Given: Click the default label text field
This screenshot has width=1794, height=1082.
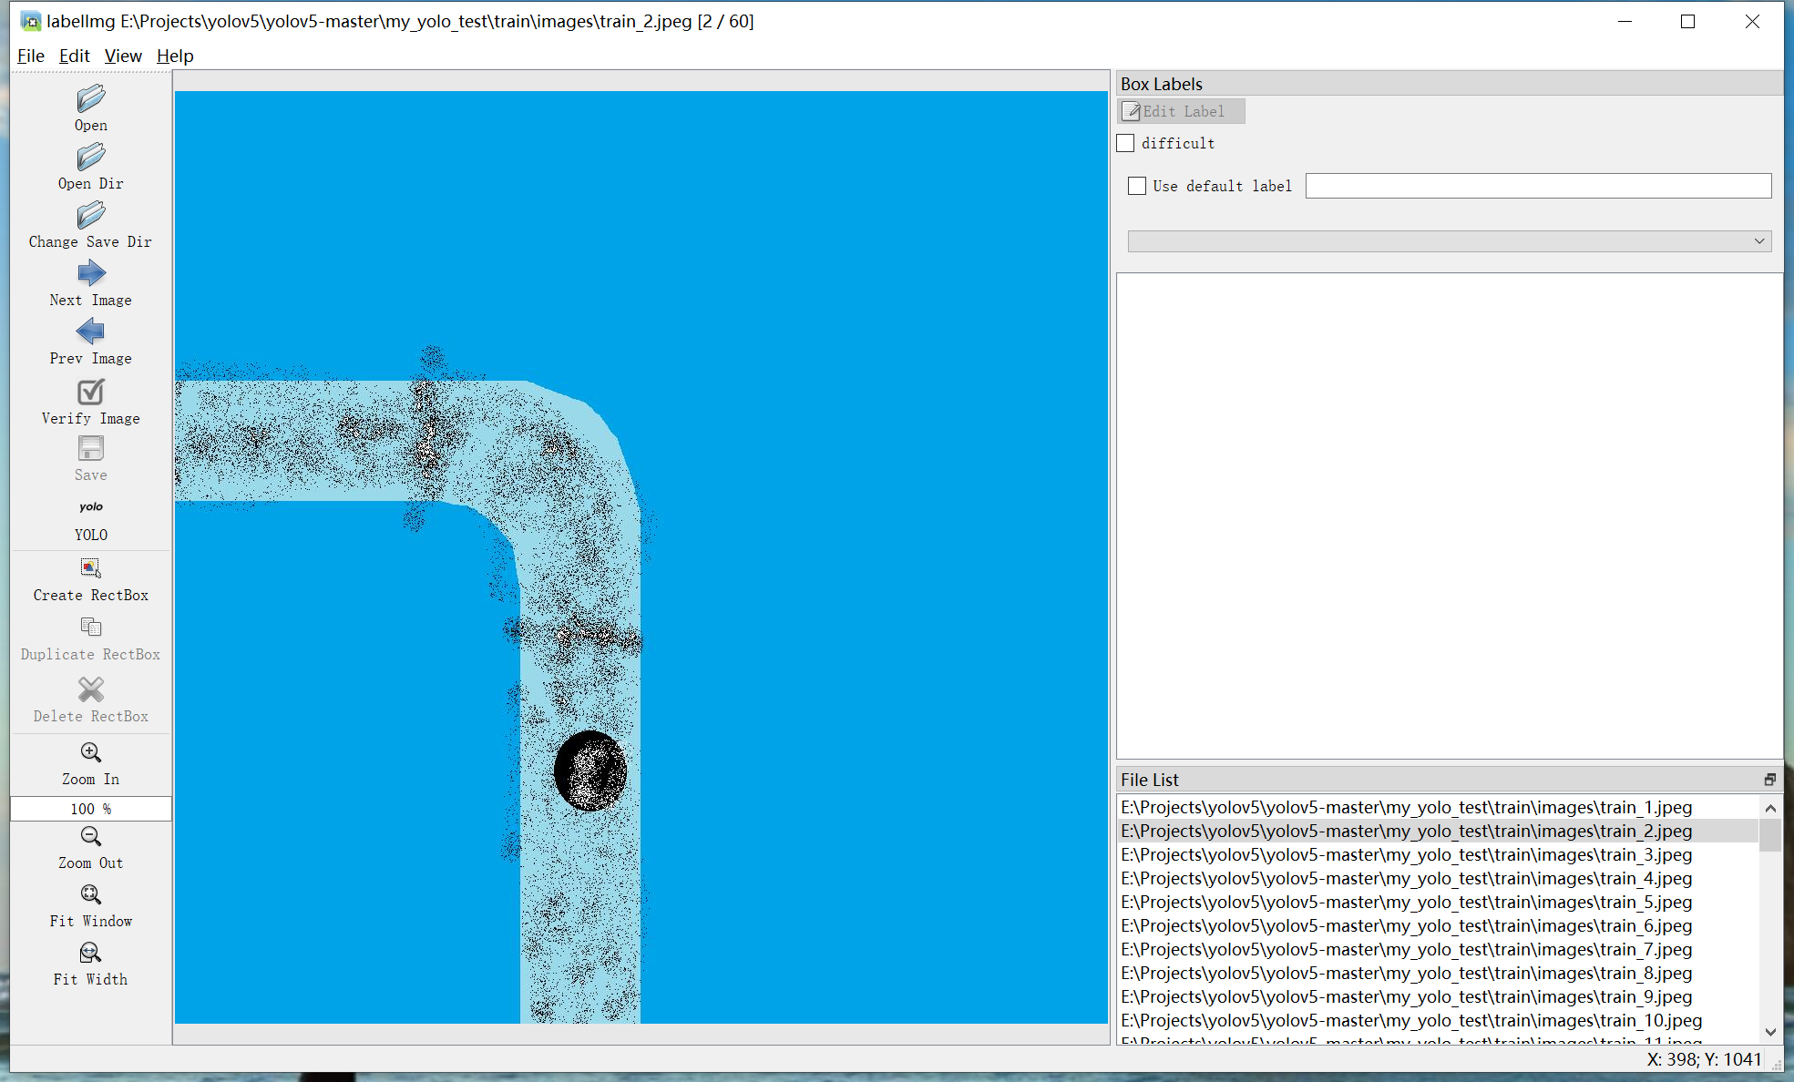Looking at the screenshot, I should click(x=1538, y=186).
